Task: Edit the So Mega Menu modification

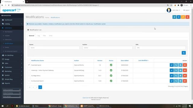Action: (x=172, y=76)
